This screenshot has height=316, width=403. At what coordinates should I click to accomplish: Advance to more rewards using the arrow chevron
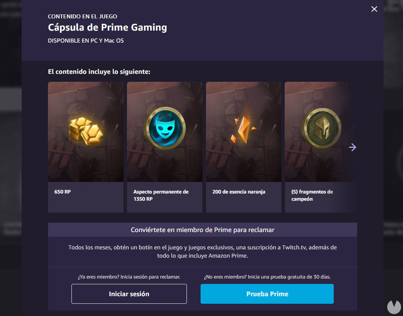[352, 147]
